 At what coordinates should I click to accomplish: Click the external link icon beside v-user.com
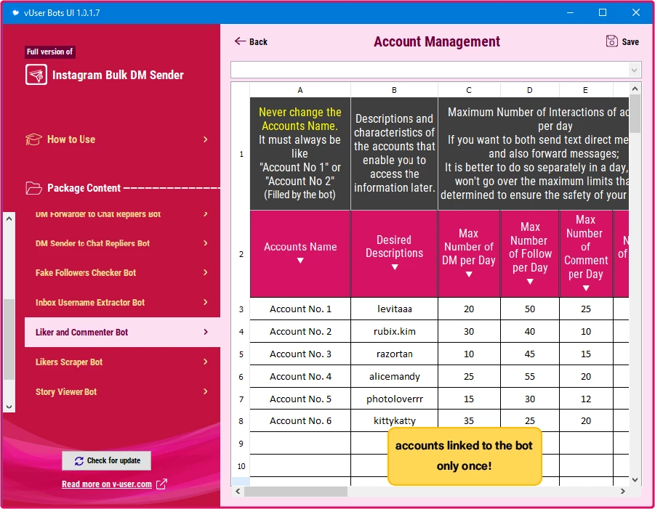point(161,484)
